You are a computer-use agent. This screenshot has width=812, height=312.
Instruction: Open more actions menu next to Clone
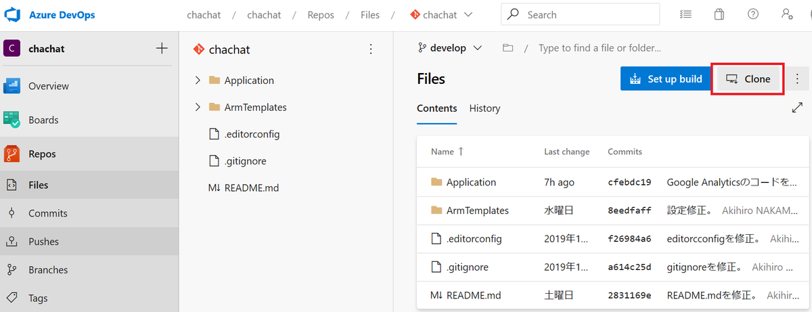click(x=796, y=79)
